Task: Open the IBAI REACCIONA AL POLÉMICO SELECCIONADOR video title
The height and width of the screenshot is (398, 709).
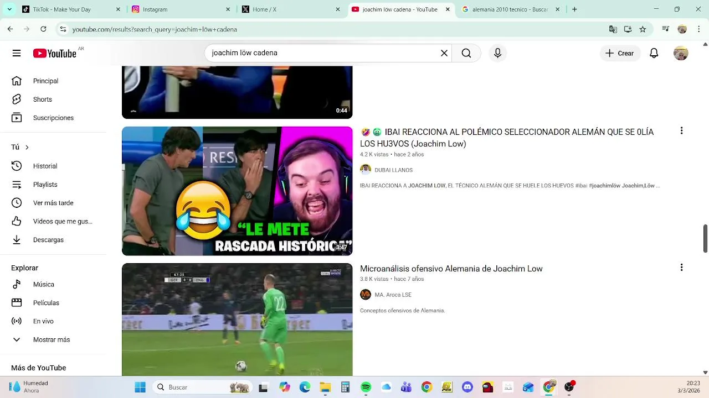Action: click(x=507, y=138)
